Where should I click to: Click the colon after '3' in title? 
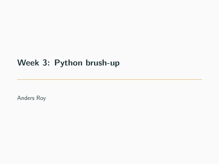click(48, 63)
